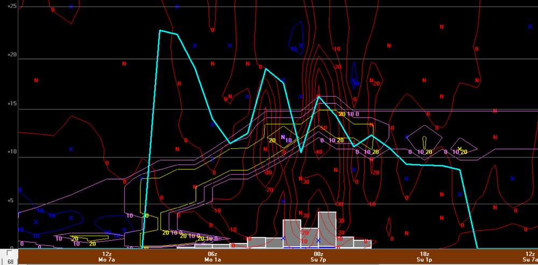The width and height of the screenshot is (538, 265).
Task: Click the +15 height axis label
Action: click(x=12, y=104)
